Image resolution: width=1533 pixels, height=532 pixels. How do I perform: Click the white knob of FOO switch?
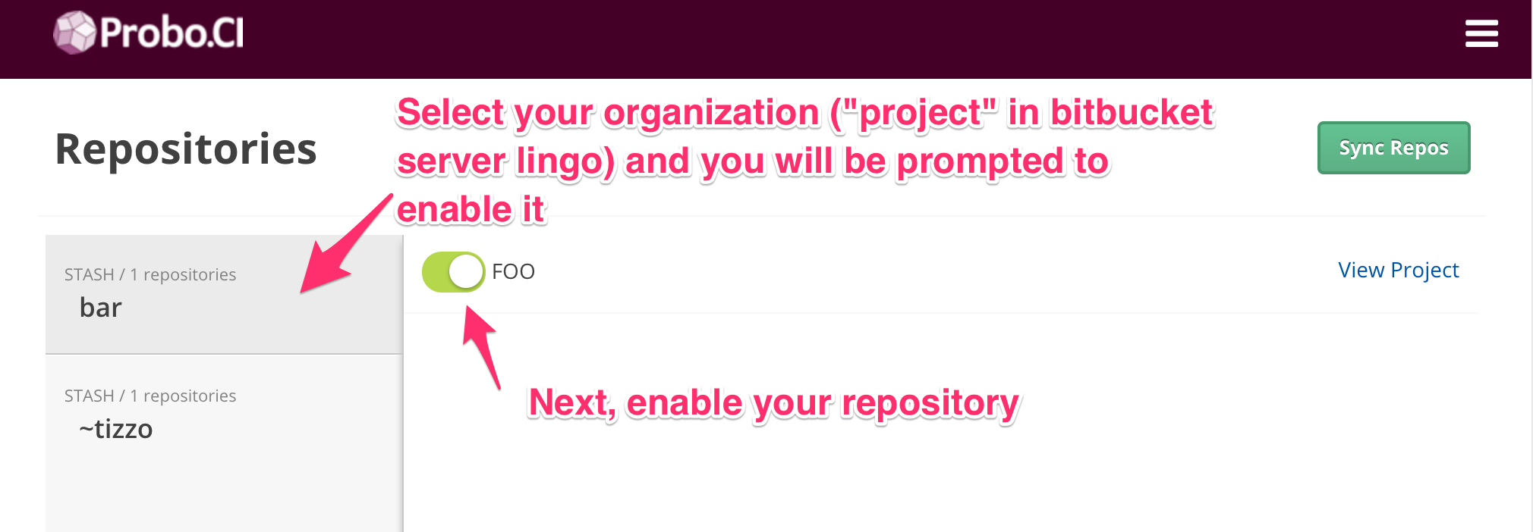coord(466,272)
